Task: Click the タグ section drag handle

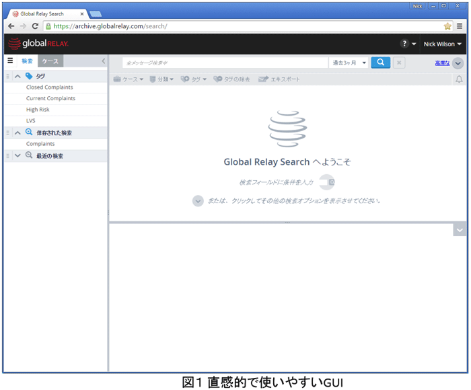Action: click(x=8, y=76)
